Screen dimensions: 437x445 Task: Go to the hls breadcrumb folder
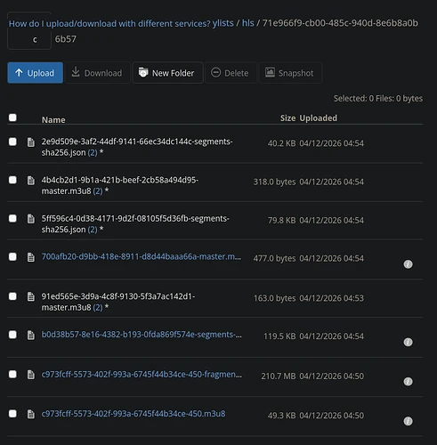point(248,23)
